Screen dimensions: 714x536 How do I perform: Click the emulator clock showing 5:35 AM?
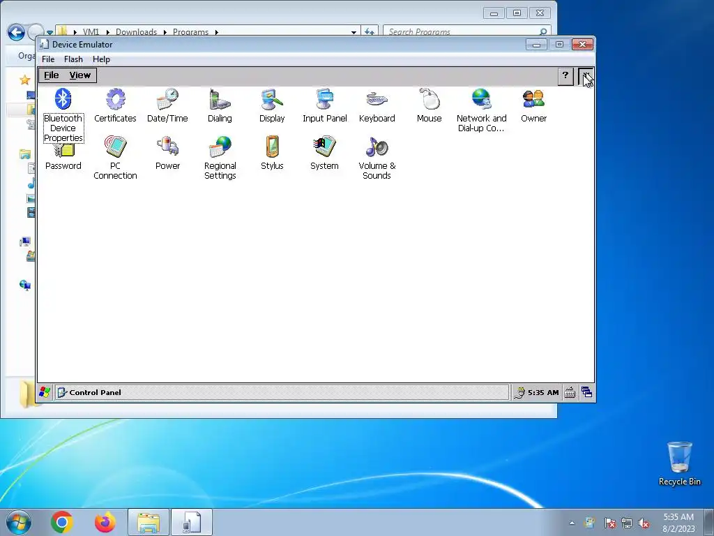(x=542, y=392)
